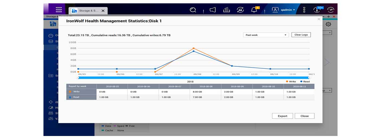Close the Storage & Snapshots tab
The width and height of the screenshot is (381, 139).
pyautogui.click(x=103, y=11)
